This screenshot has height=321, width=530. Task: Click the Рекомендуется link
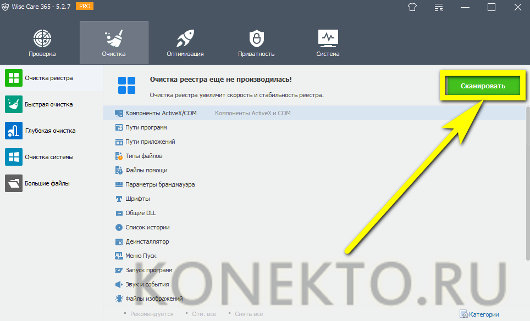(x=152, y=314)
